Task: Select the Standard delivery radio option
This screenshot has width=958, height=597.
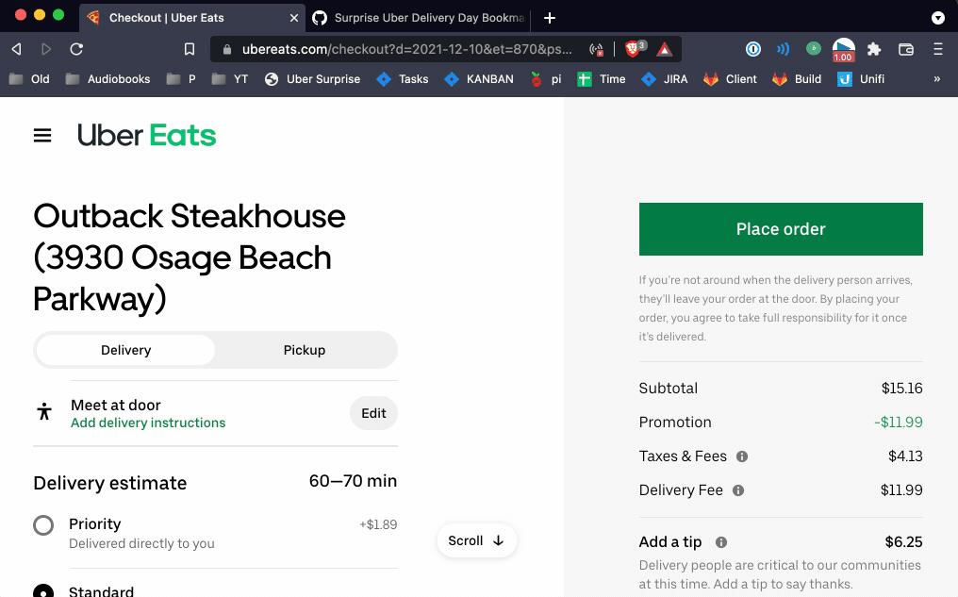Action: [x=43, y=591]
